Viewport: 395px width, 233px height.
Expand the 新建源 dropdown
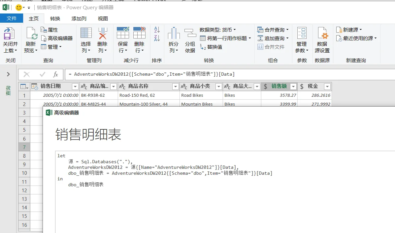(361, 30)
